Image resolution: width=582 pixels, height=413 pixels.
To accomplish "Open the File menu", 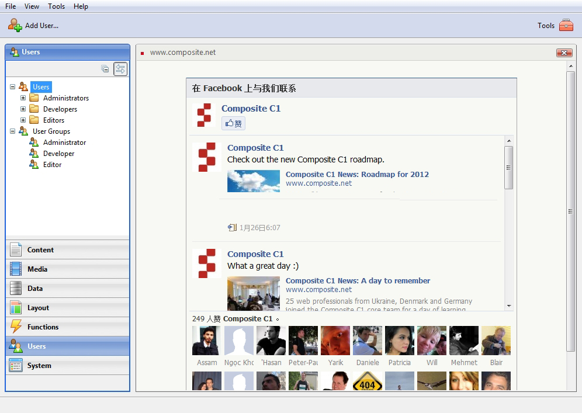I will pos(11,6).
